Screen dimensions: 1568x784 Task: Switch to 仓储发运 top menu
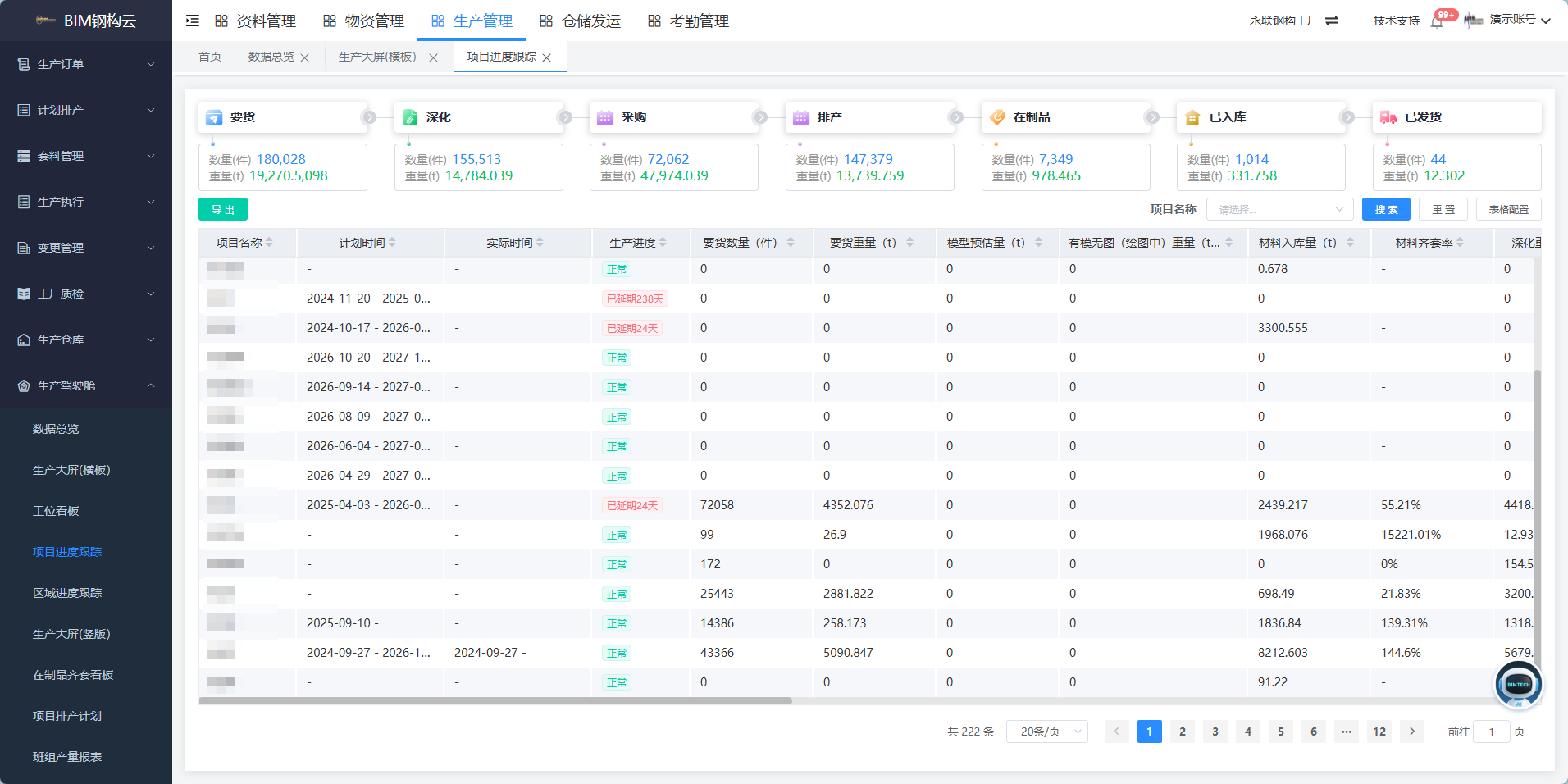click(580, 21)
